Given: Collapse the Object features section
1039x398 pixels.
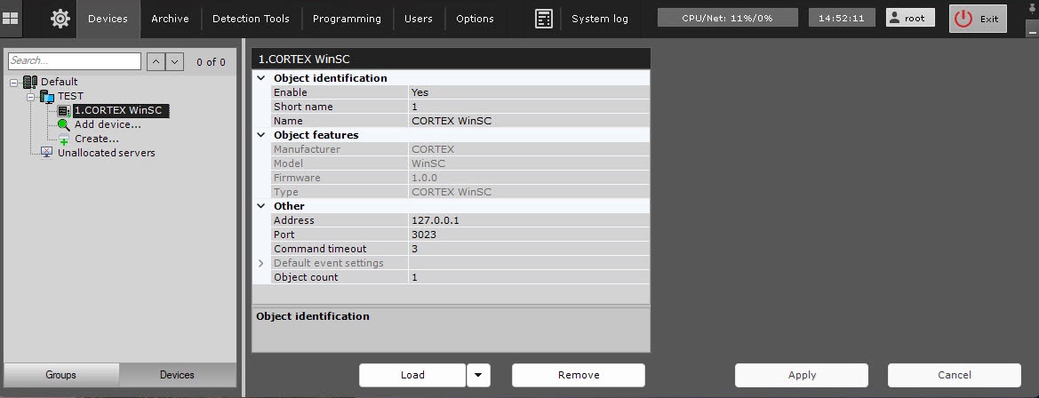Looking at the screenshot, I should [261, 135].
